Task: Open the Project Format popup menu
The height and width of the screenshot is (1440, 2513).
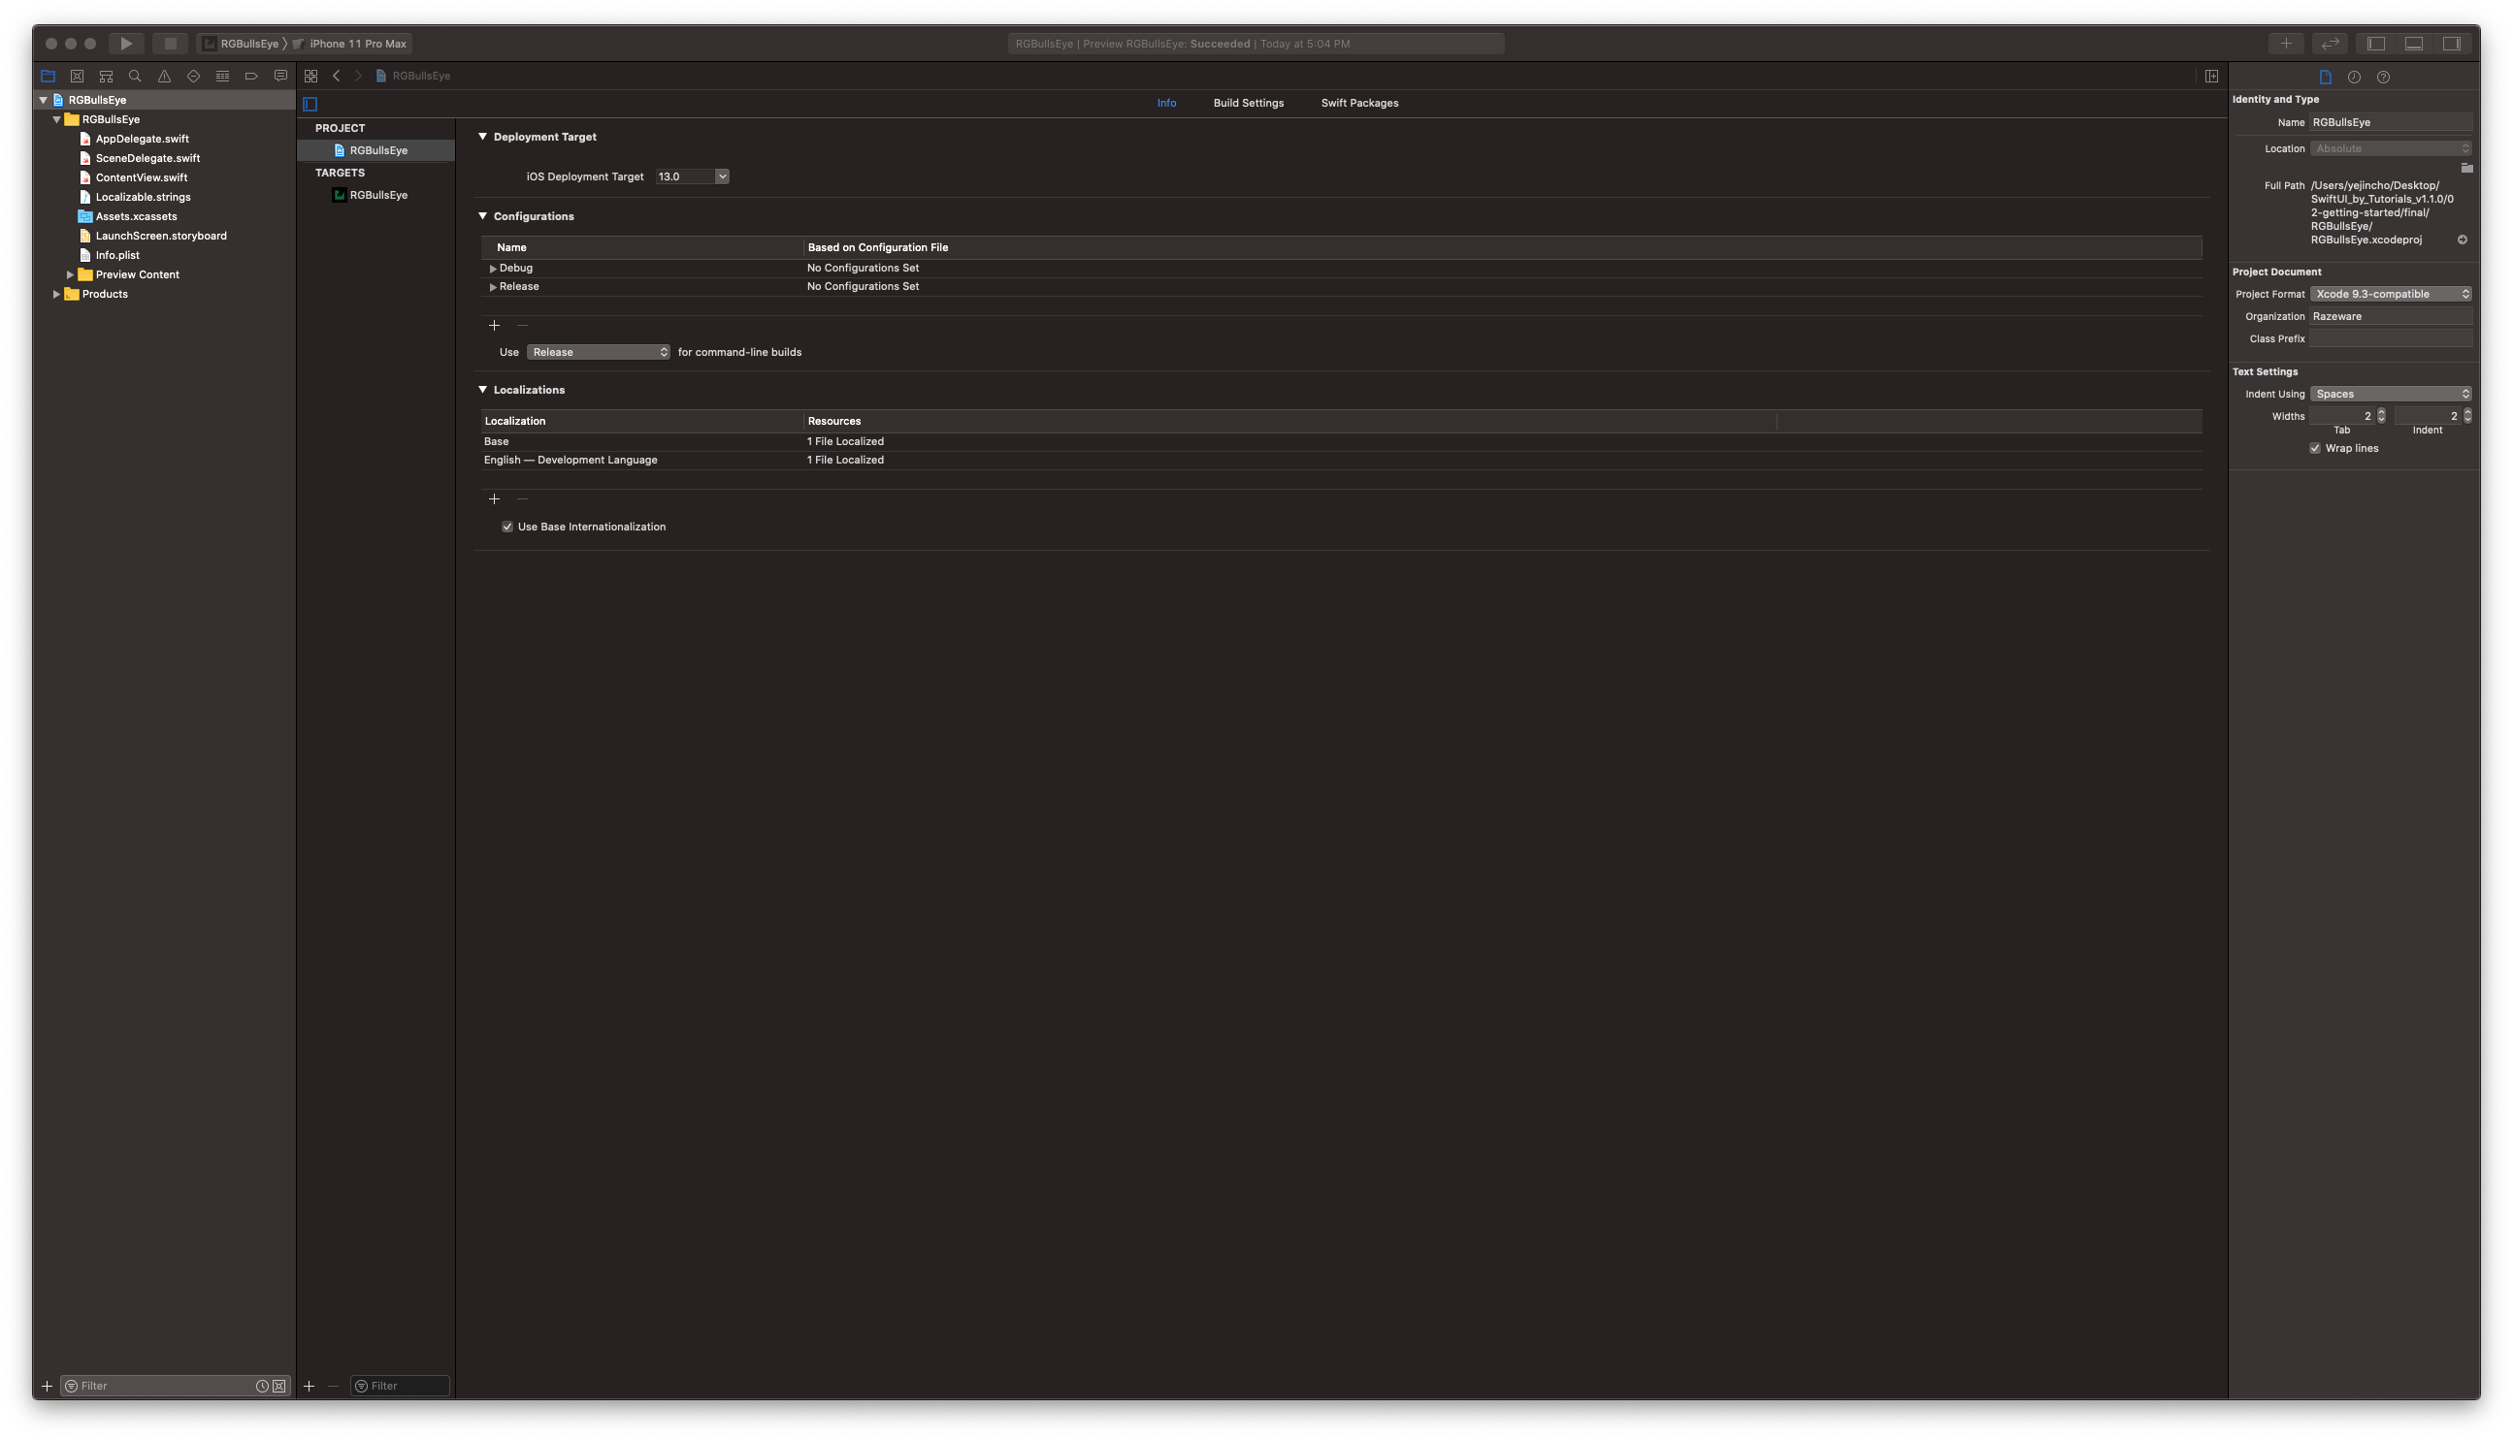Action: pyautogui.click(x=2391, y=295)
